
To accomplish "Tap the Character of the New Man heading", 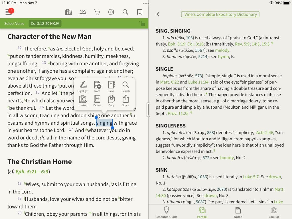I will (x=50, y=36).
